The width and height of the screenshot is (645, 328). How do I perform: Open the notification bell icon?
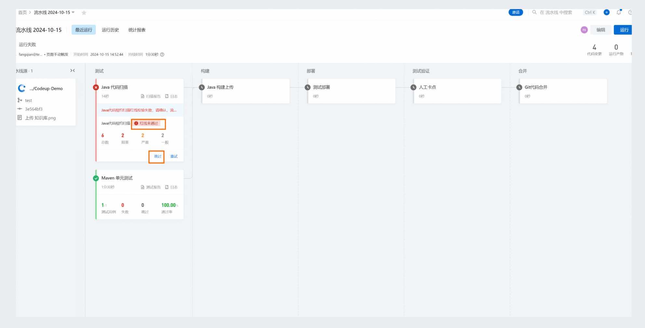(619, 12)
